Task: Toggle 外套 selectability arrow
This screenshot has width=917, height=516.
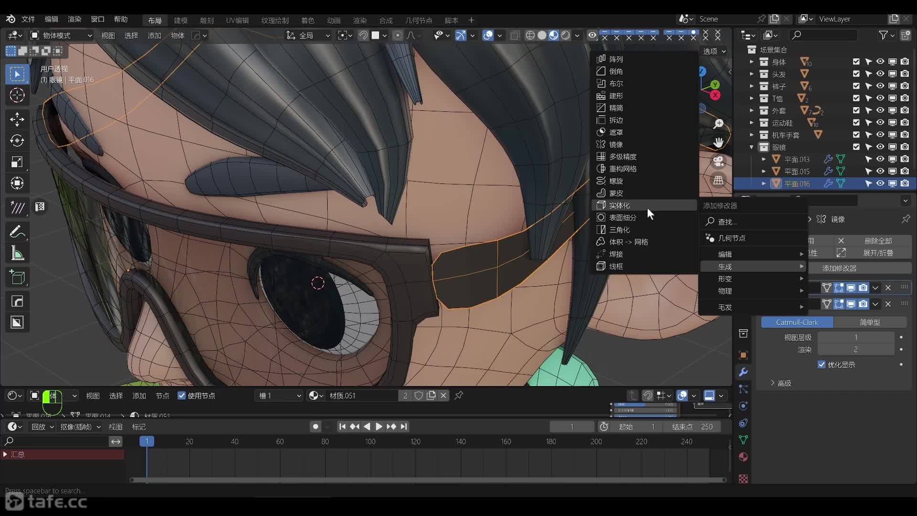Action: pos(868,110)
